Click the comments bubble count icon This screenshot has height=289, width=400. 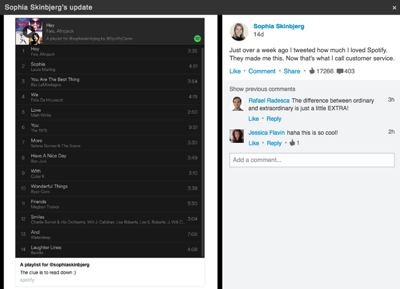pos(339,71)
